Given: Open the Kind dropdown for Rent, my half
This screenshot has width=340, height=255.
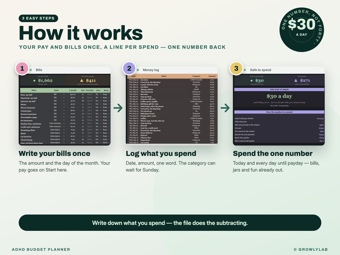Looking at the screenshot, I should [64, 94].
